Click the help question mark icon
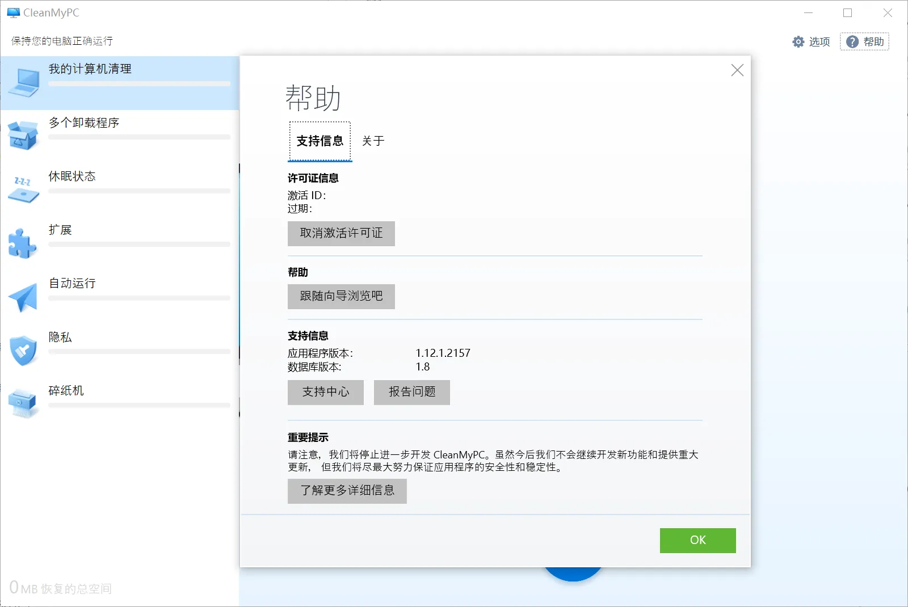Viewport: 908px width, 607px height. pos(852,41)
